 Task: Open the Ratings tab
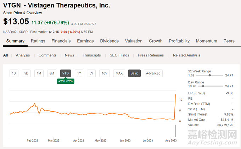[38, 41]
